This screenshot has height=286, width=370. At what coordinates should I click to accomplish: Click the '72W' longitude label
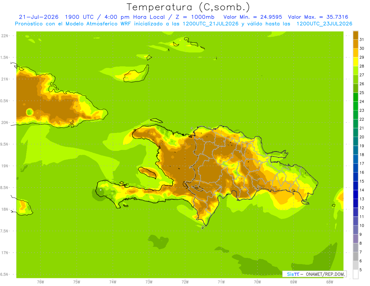pyautogui.click(x=185, y=282)
